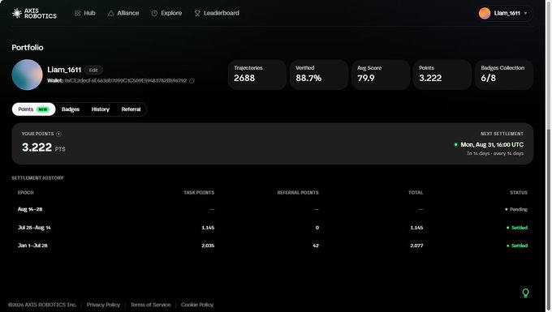Click the Status column header
The width and height of the screenshot is (552, 312).
(519, 193)
